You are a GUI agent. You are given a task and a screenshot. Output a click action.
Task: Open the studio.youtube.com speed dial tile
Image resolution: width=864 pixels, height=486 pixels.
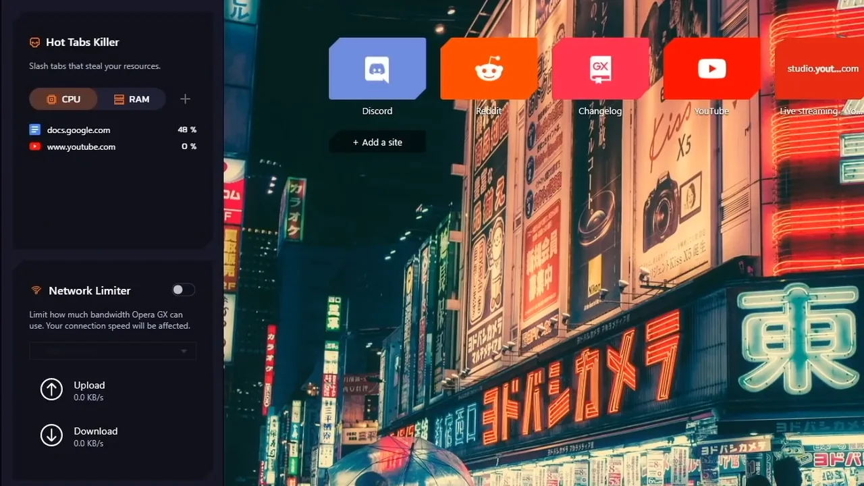819,69
